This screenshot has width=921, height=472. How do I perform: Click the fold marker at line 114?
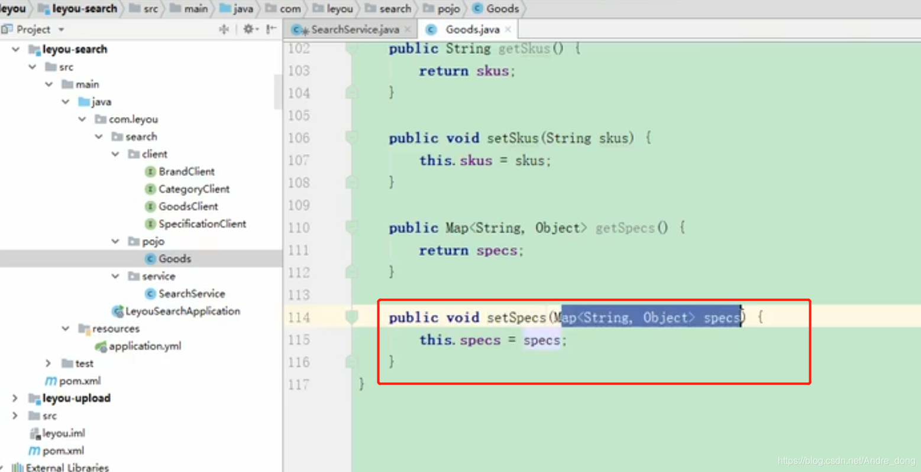(x=352, y=318)
